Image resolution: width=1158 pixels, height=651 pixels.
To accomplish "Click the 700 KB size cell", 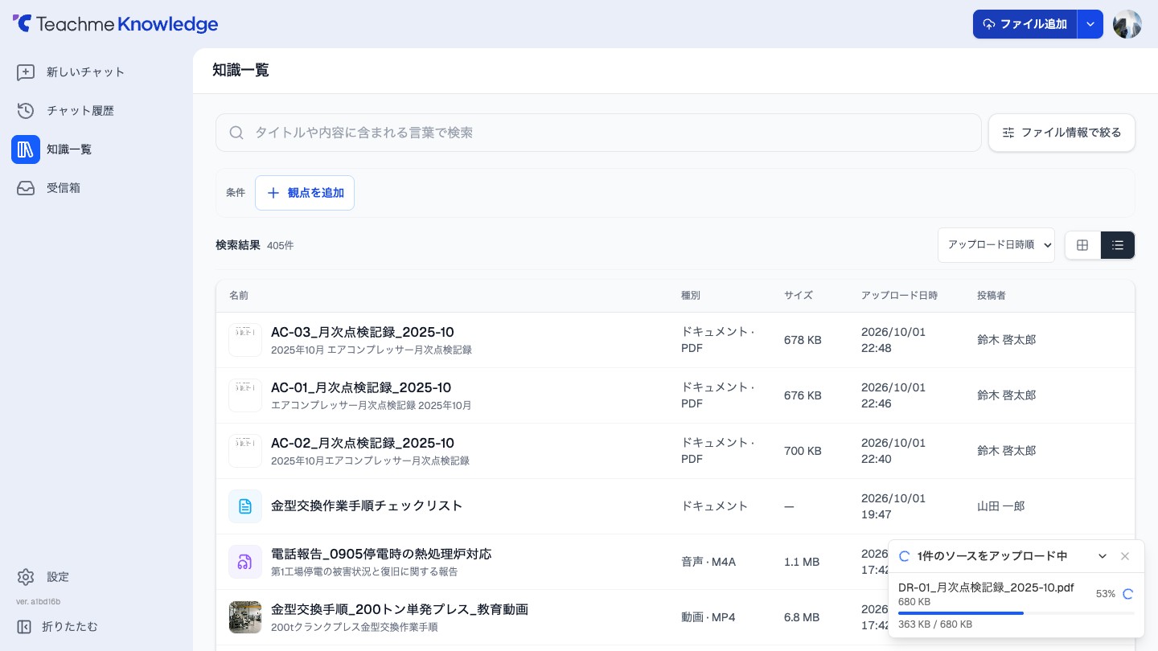I will [x=803, y=451].
